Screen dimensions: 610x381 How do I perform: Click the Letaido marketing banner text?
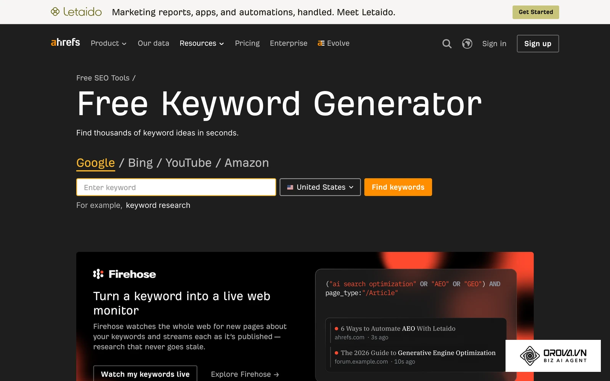pos(254,12)
